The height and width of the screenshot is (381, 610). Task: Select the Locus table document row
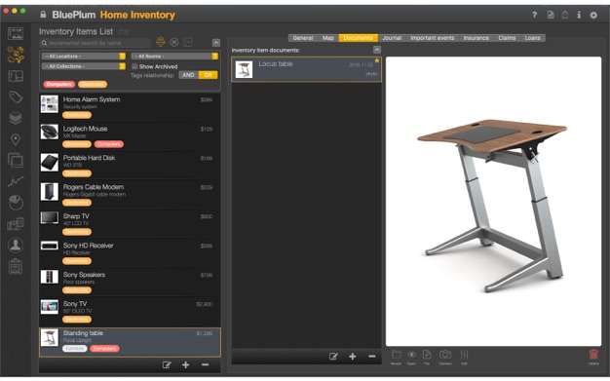coord(307,69)
